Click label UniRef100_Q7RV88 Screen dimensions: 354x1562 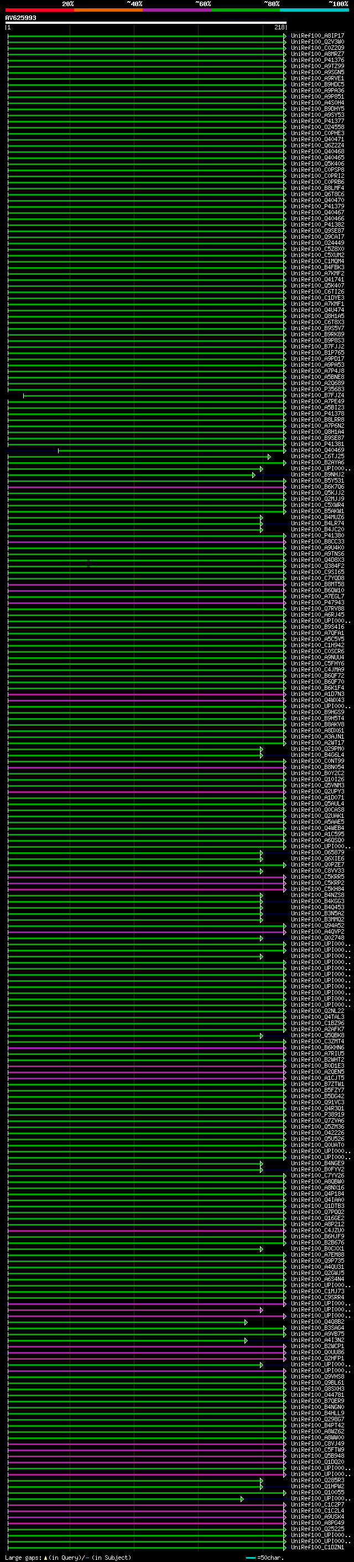(x=317, y=609)
